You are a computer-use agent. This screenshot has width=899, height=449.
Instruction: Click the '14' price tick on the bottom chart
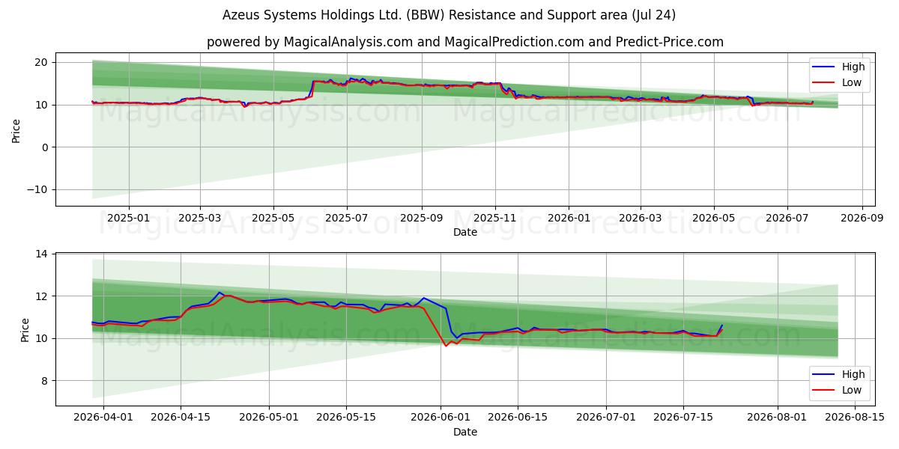tap(41, 254)
